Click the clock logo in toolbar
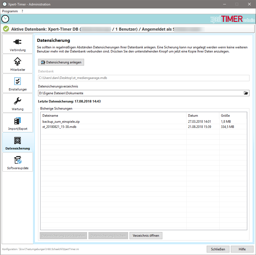This screenshot has height=255, width=256. coord(5,19)
